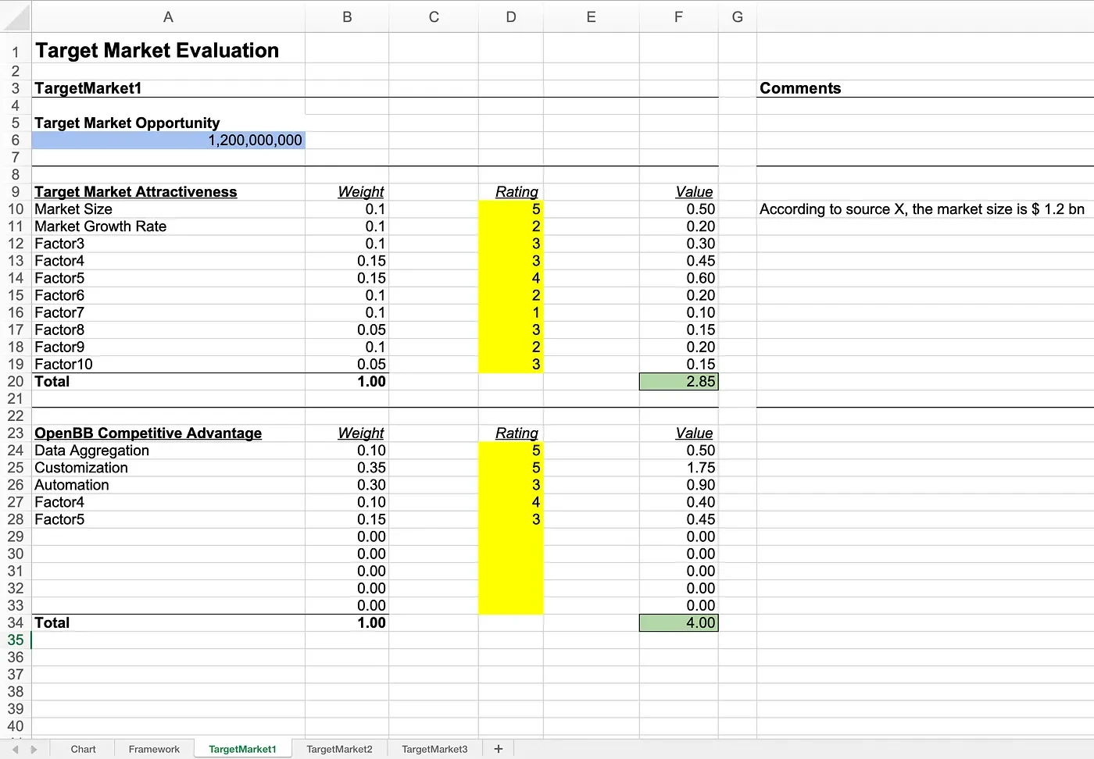The width and height of the screenshot is (1094, 759).
Task: Click the green 2.85 total value cell
Action: pos(678,382)
